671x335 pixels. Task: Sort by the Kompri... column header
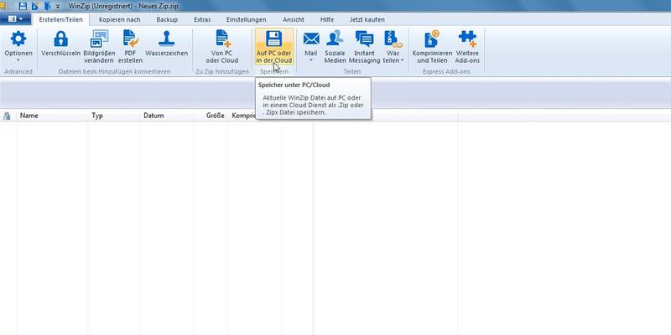click(x=242, y=116)
